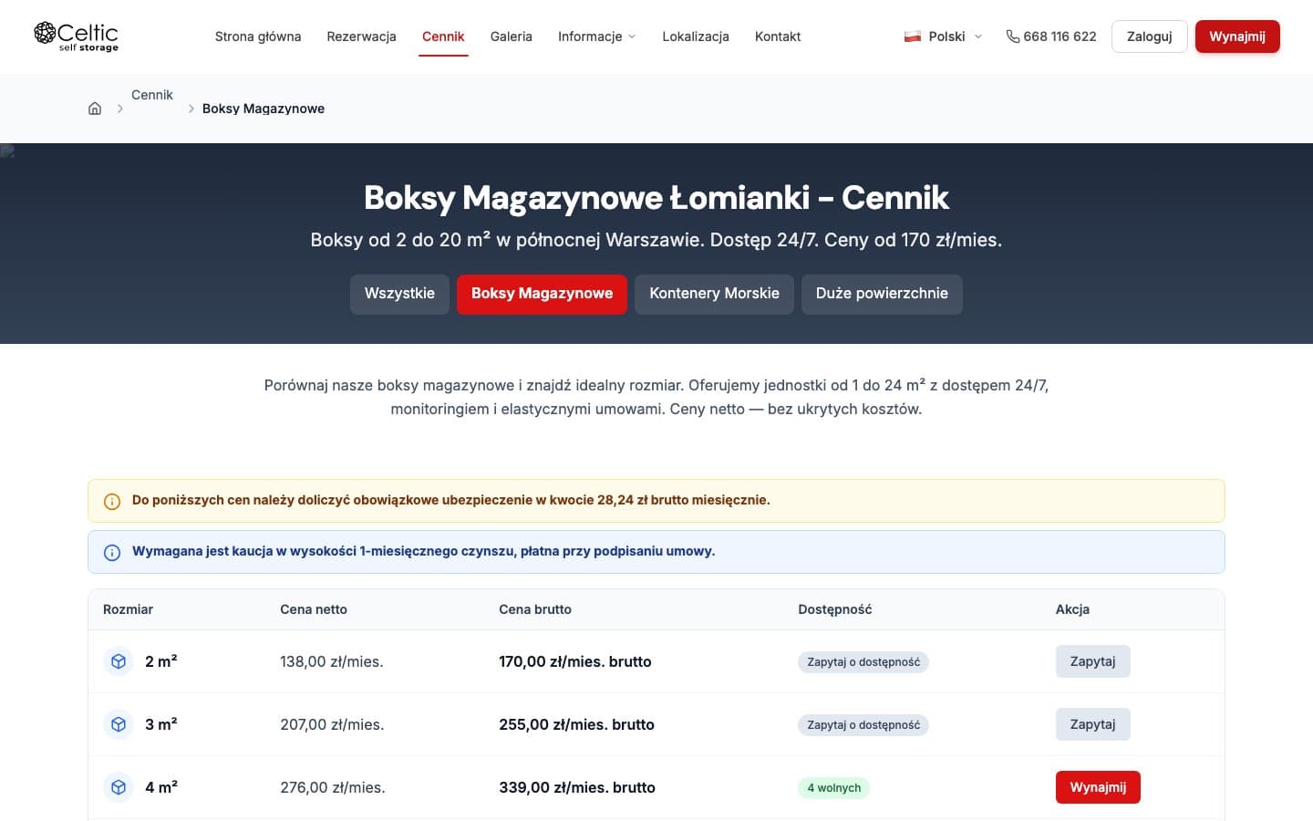The width and height of the screenshot is (1313, 821).
Task: Click the info icon in deposit notice
Action: coord(112,553)
